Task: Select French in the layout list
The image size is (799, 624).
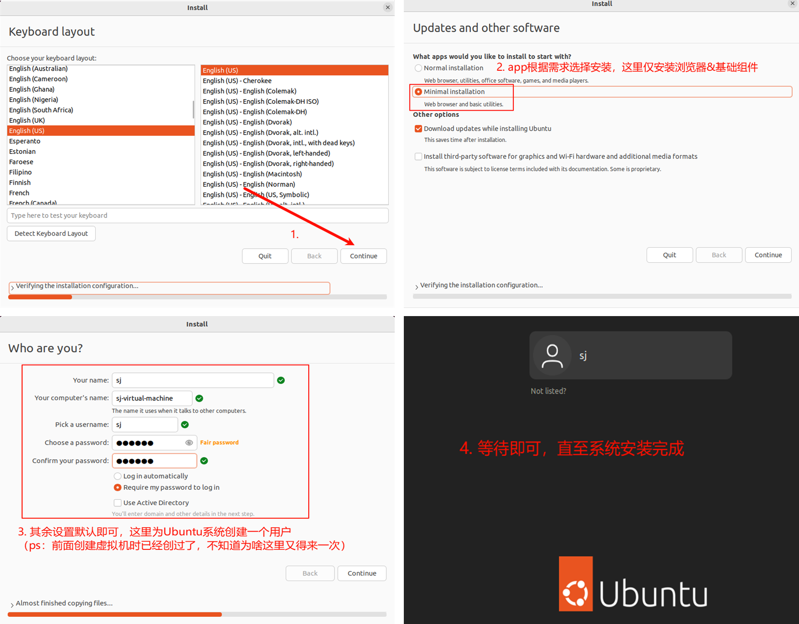Action: click(101, 193)
